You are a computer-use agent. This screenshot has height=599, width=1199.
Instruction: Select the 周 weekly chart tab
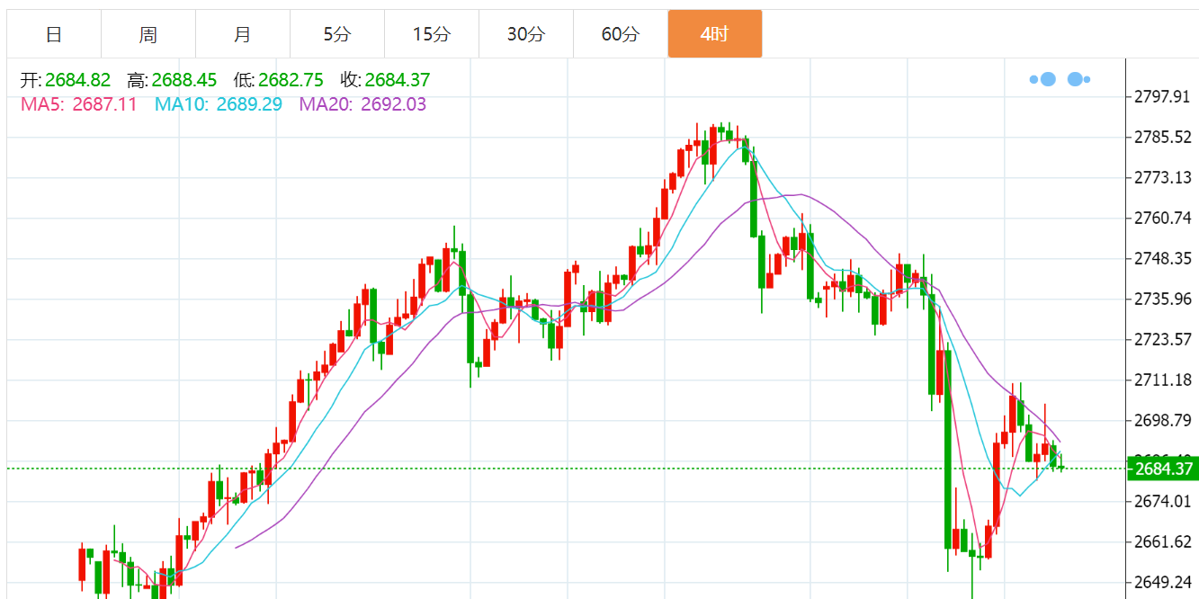[148, 34]
